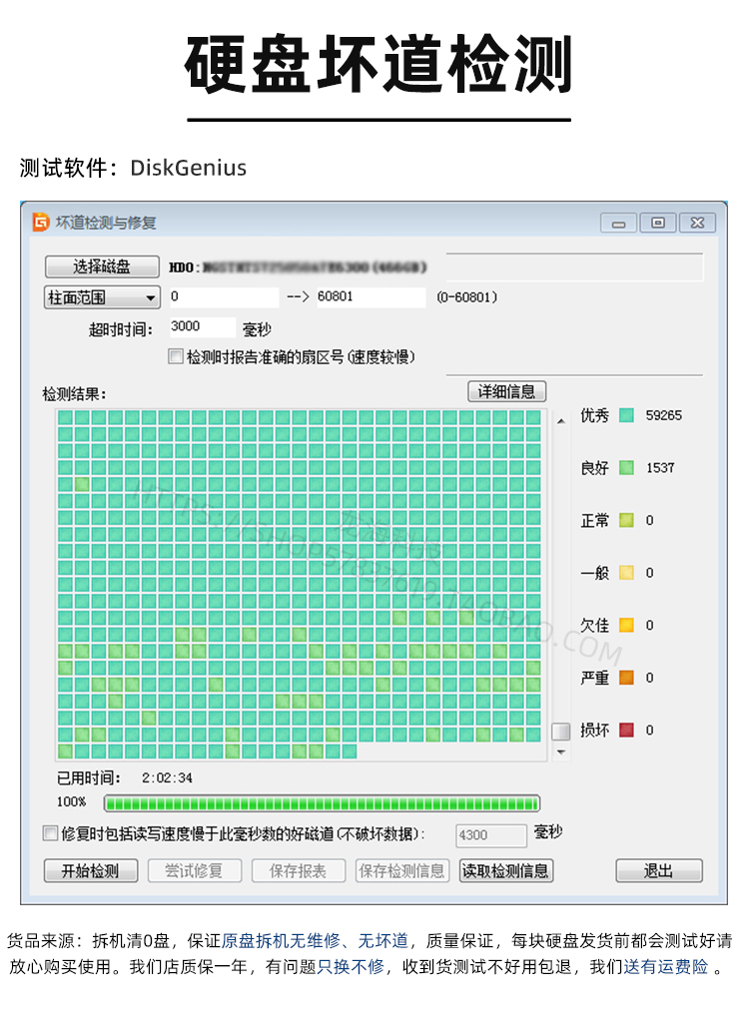Click the 良好 count value 1537
The width and height of the screenshot is (749, 1023).
tap(660, 468)
